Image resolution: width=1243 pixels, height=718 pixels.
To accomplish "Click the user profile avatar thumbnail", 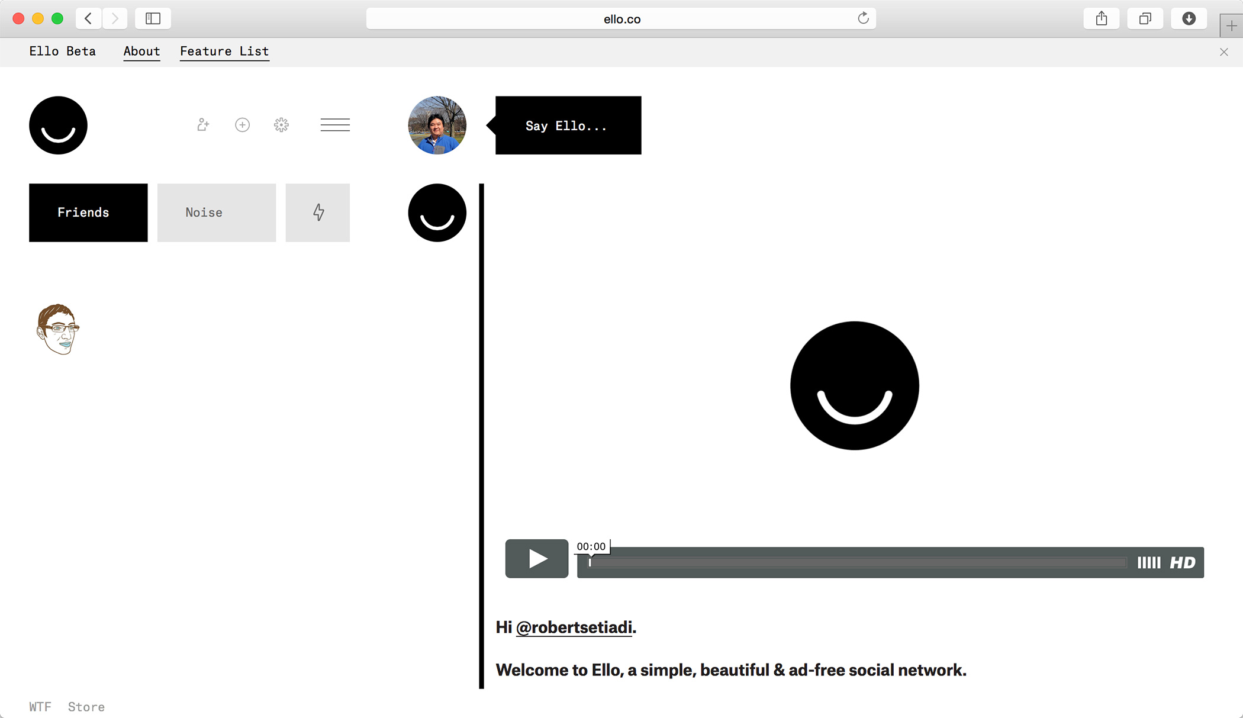I will point(437,125).
